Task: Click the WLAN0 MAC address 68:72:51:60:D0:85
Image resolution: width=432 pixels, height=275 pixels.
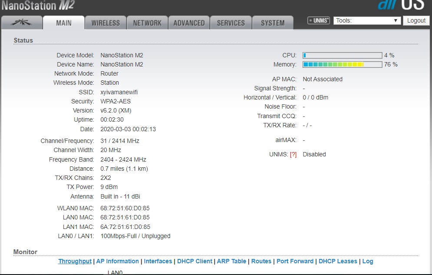Action: (125, 209)
